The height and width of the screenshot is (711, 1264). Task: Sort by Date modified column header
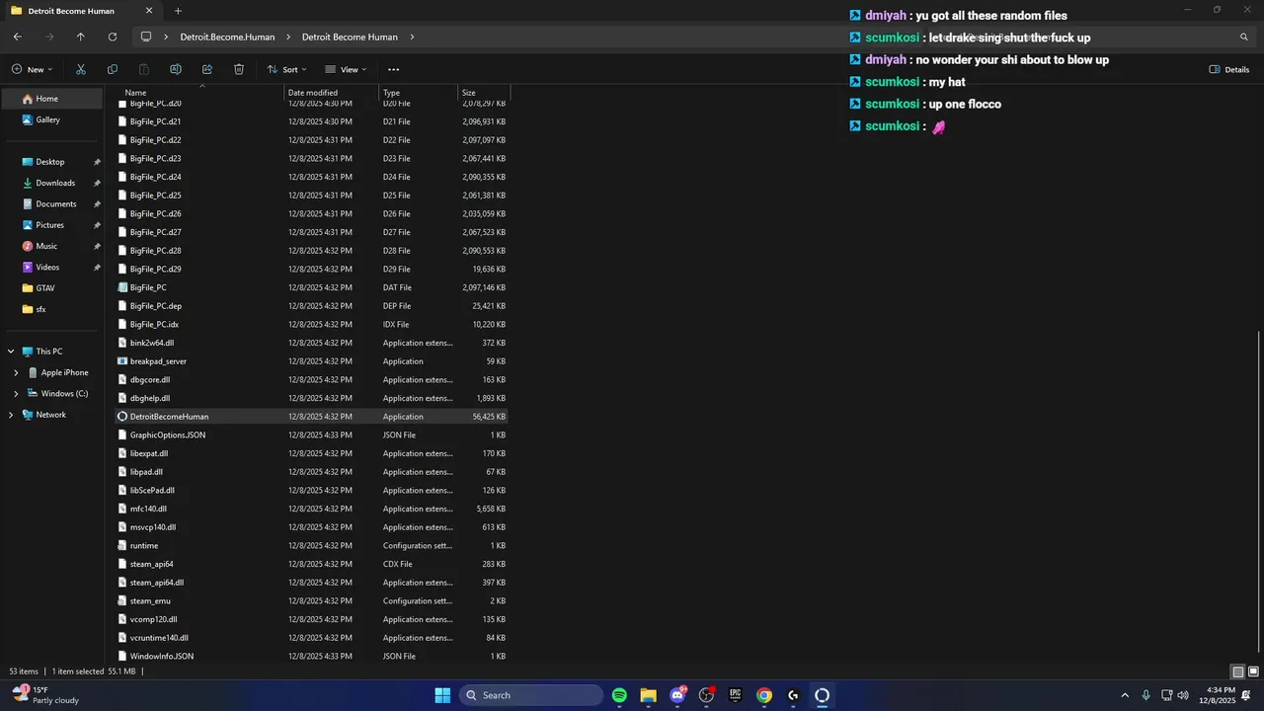(x=333, y=93)
